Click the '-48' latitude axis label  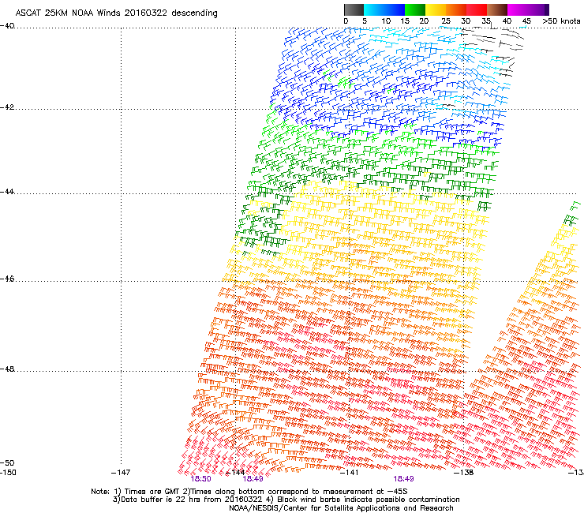[x=7, y=369]
